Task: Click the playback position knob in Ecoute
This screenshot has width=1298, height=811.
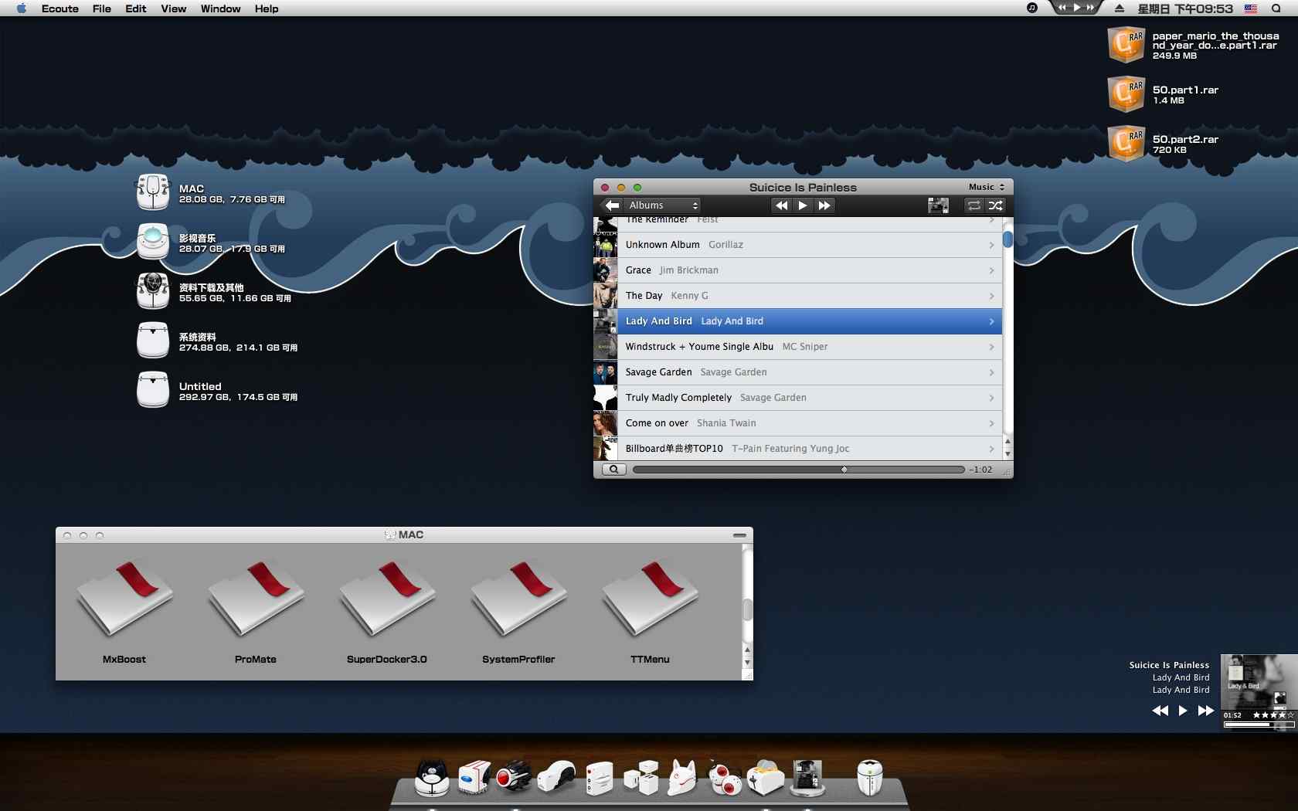Action: point(844,470)
